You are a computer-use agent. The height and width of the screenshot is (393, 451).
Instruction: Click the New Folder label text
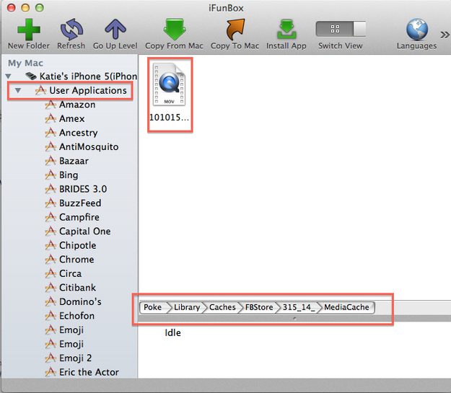[29, 45]
